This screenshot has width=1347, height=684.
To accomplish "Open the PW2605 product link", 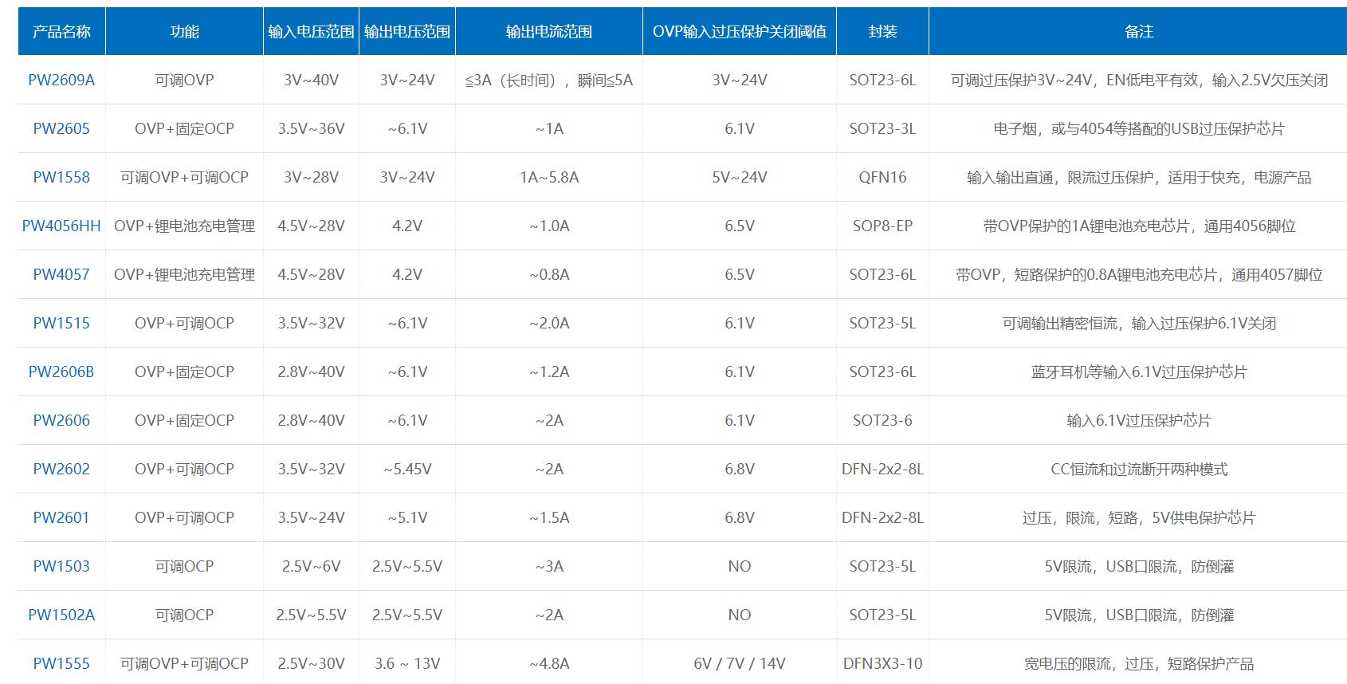I will pos(61,128).
